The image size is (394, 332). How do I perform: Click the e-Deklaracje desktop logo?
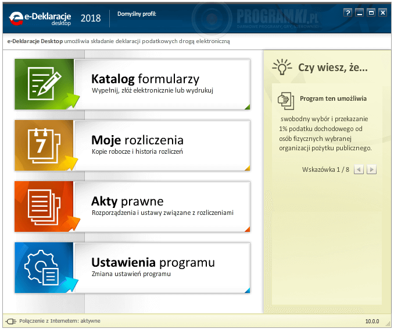[x=40, y=19]
